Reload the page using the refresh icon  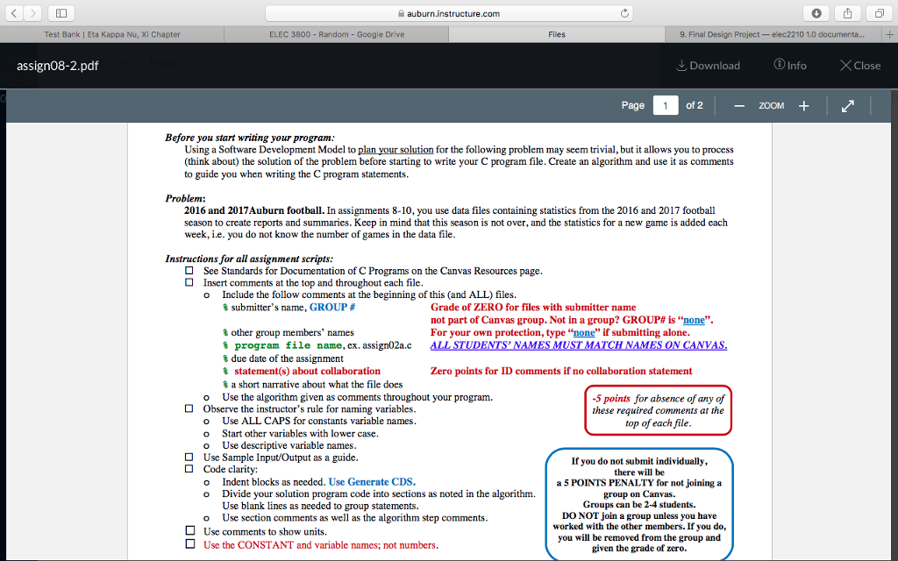tap(624, 13)
